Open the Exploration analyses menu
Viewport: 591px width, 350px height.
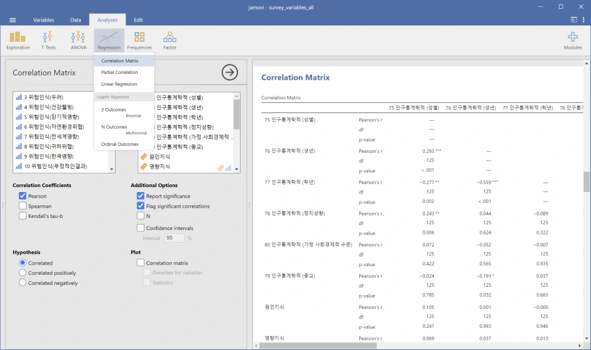[18, 40]
